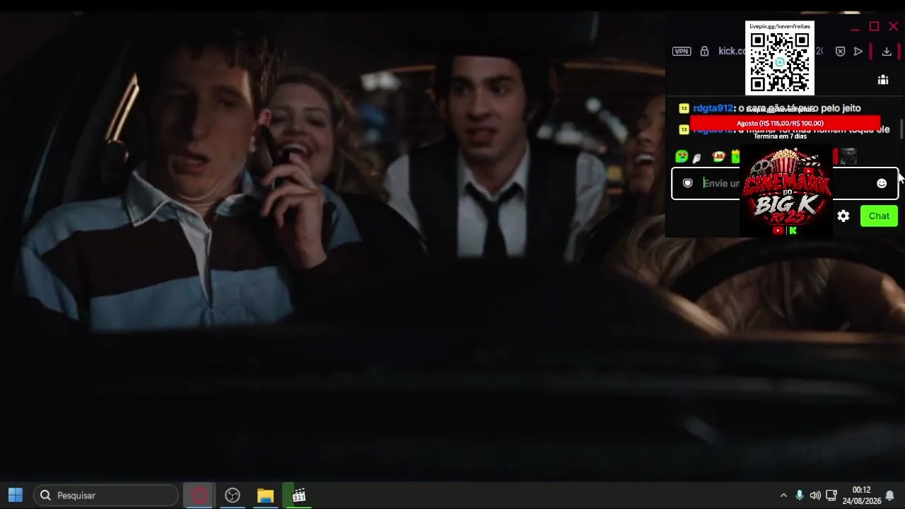Viewport: 905px width, 509px height.
Task: Focus the chat message input field
Action: [785, 183]
